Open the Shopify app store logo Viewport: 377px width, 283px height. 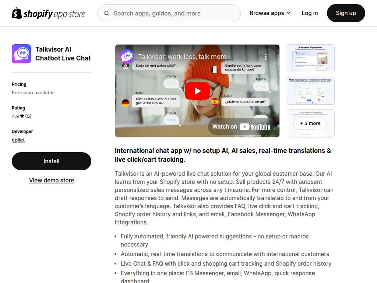pyautogui.click(x=48, y=13)
